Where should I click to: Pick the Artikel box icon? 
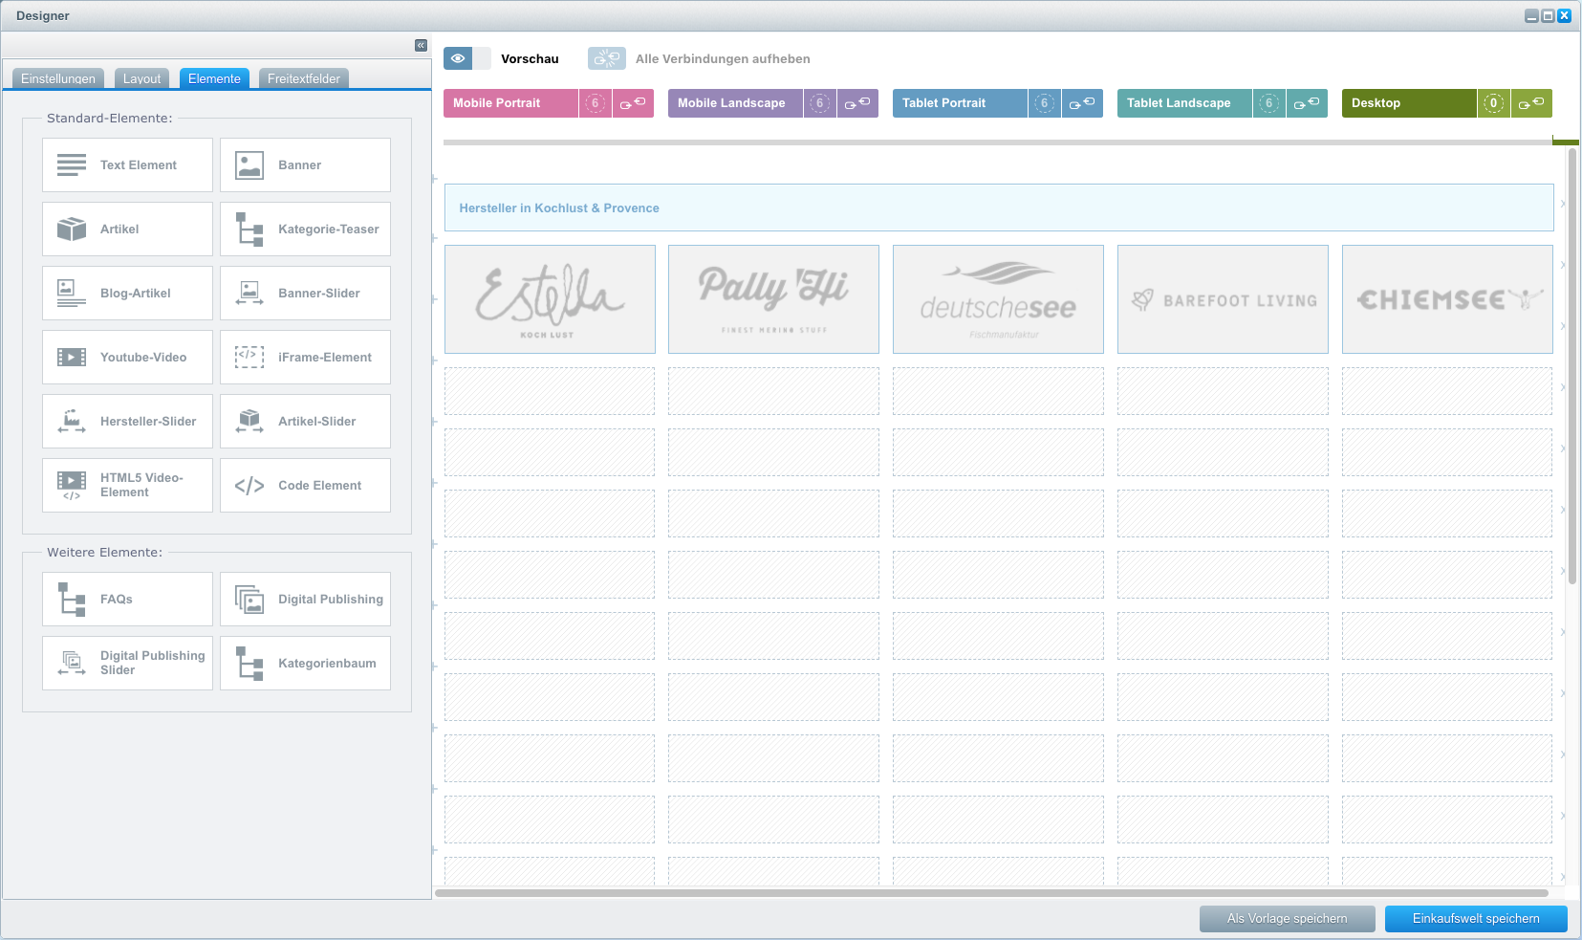pos(72,229)
